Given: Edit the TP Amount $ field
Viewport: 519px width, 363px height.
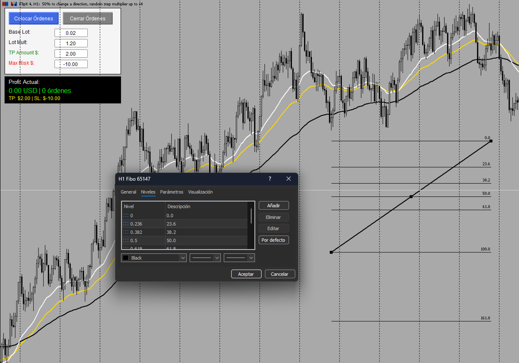Looking at the screenshot, I should pyautogui.click(x=71, y=54).
